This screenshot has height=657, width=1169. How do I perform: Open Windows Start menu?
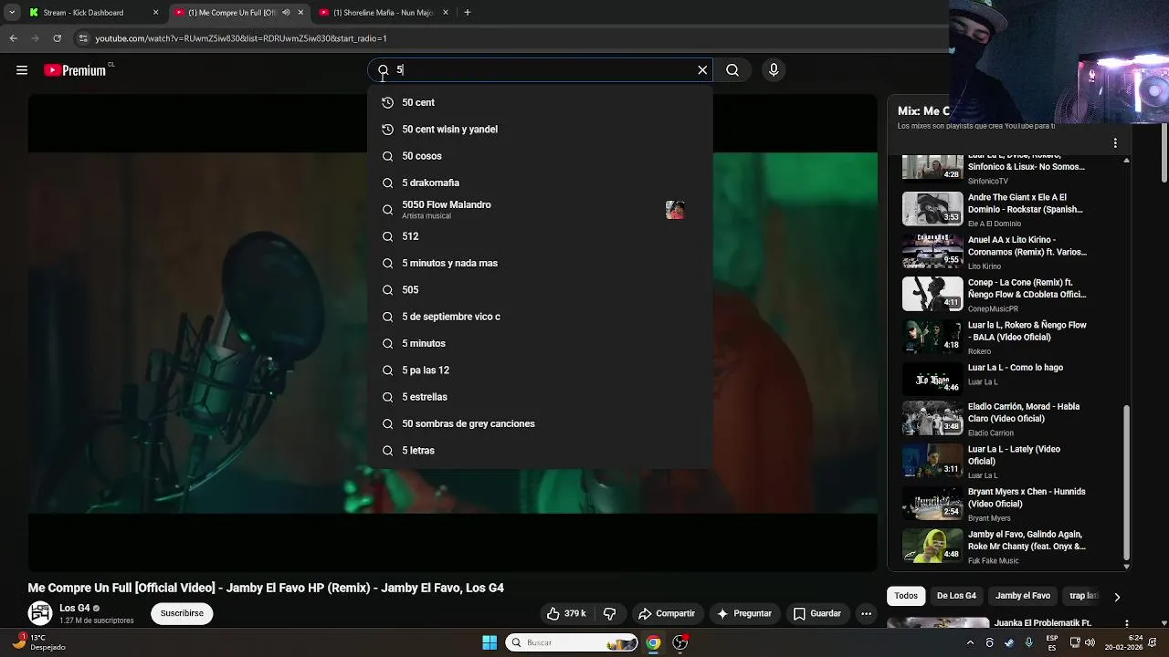(490, 642)
